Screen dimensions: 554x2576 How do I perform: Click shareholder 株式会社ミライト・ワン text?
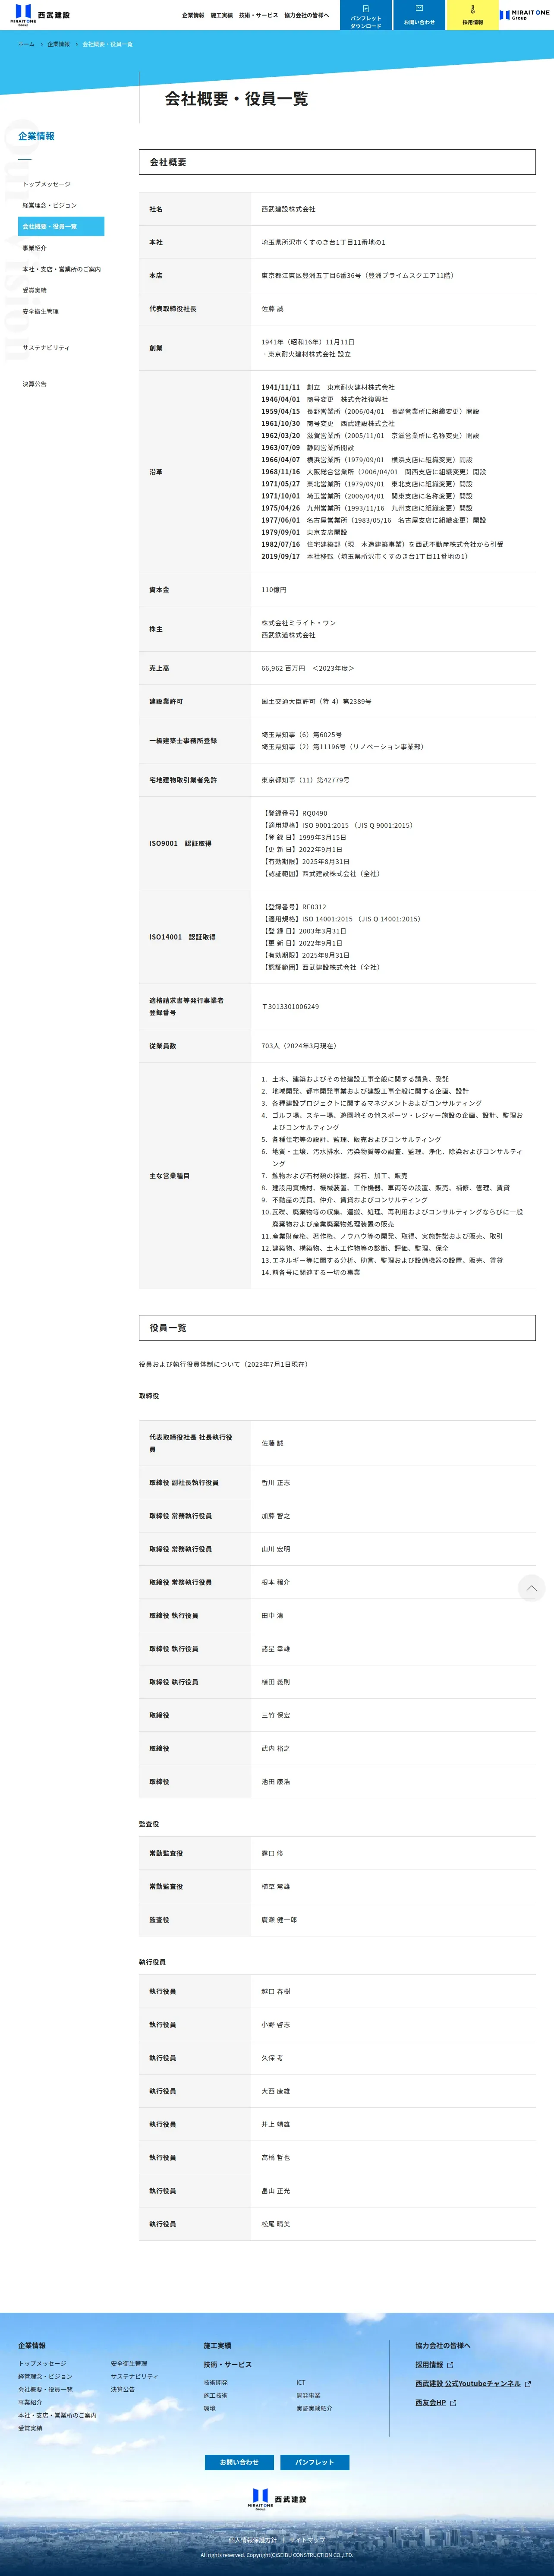[299, 623]
